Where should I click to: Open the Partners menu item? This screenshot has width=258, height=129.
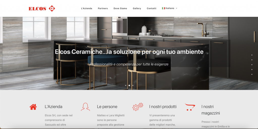click(x=103, y=8)
